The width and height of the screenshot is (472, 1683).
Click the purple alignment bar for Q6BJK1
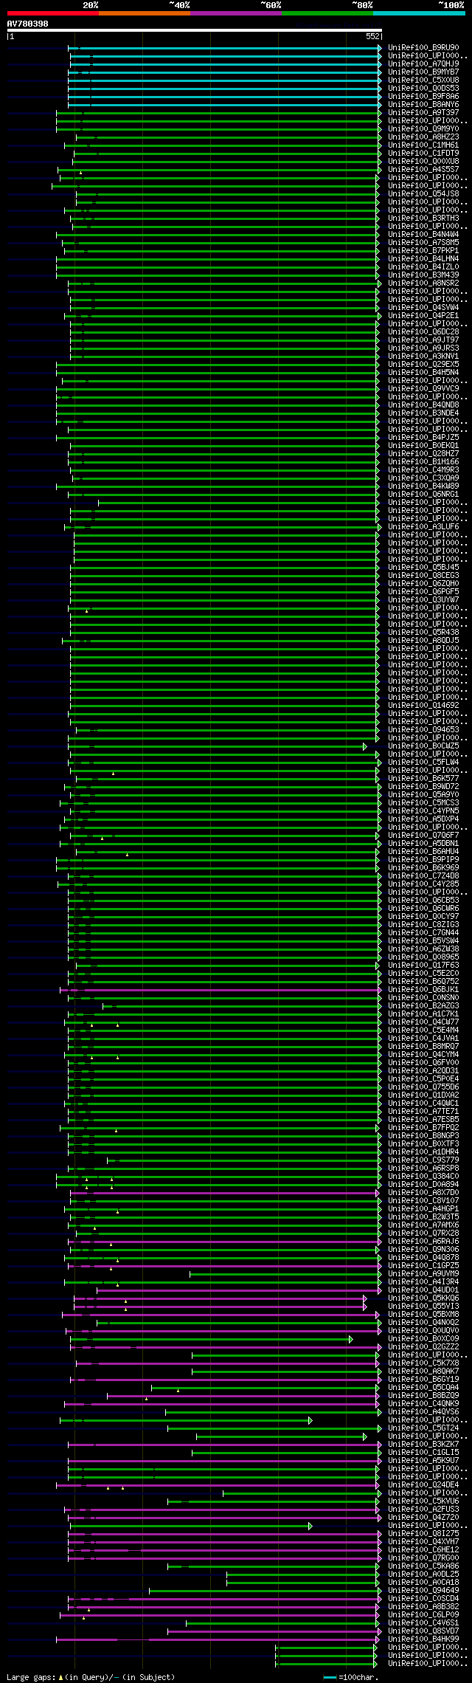220,990
